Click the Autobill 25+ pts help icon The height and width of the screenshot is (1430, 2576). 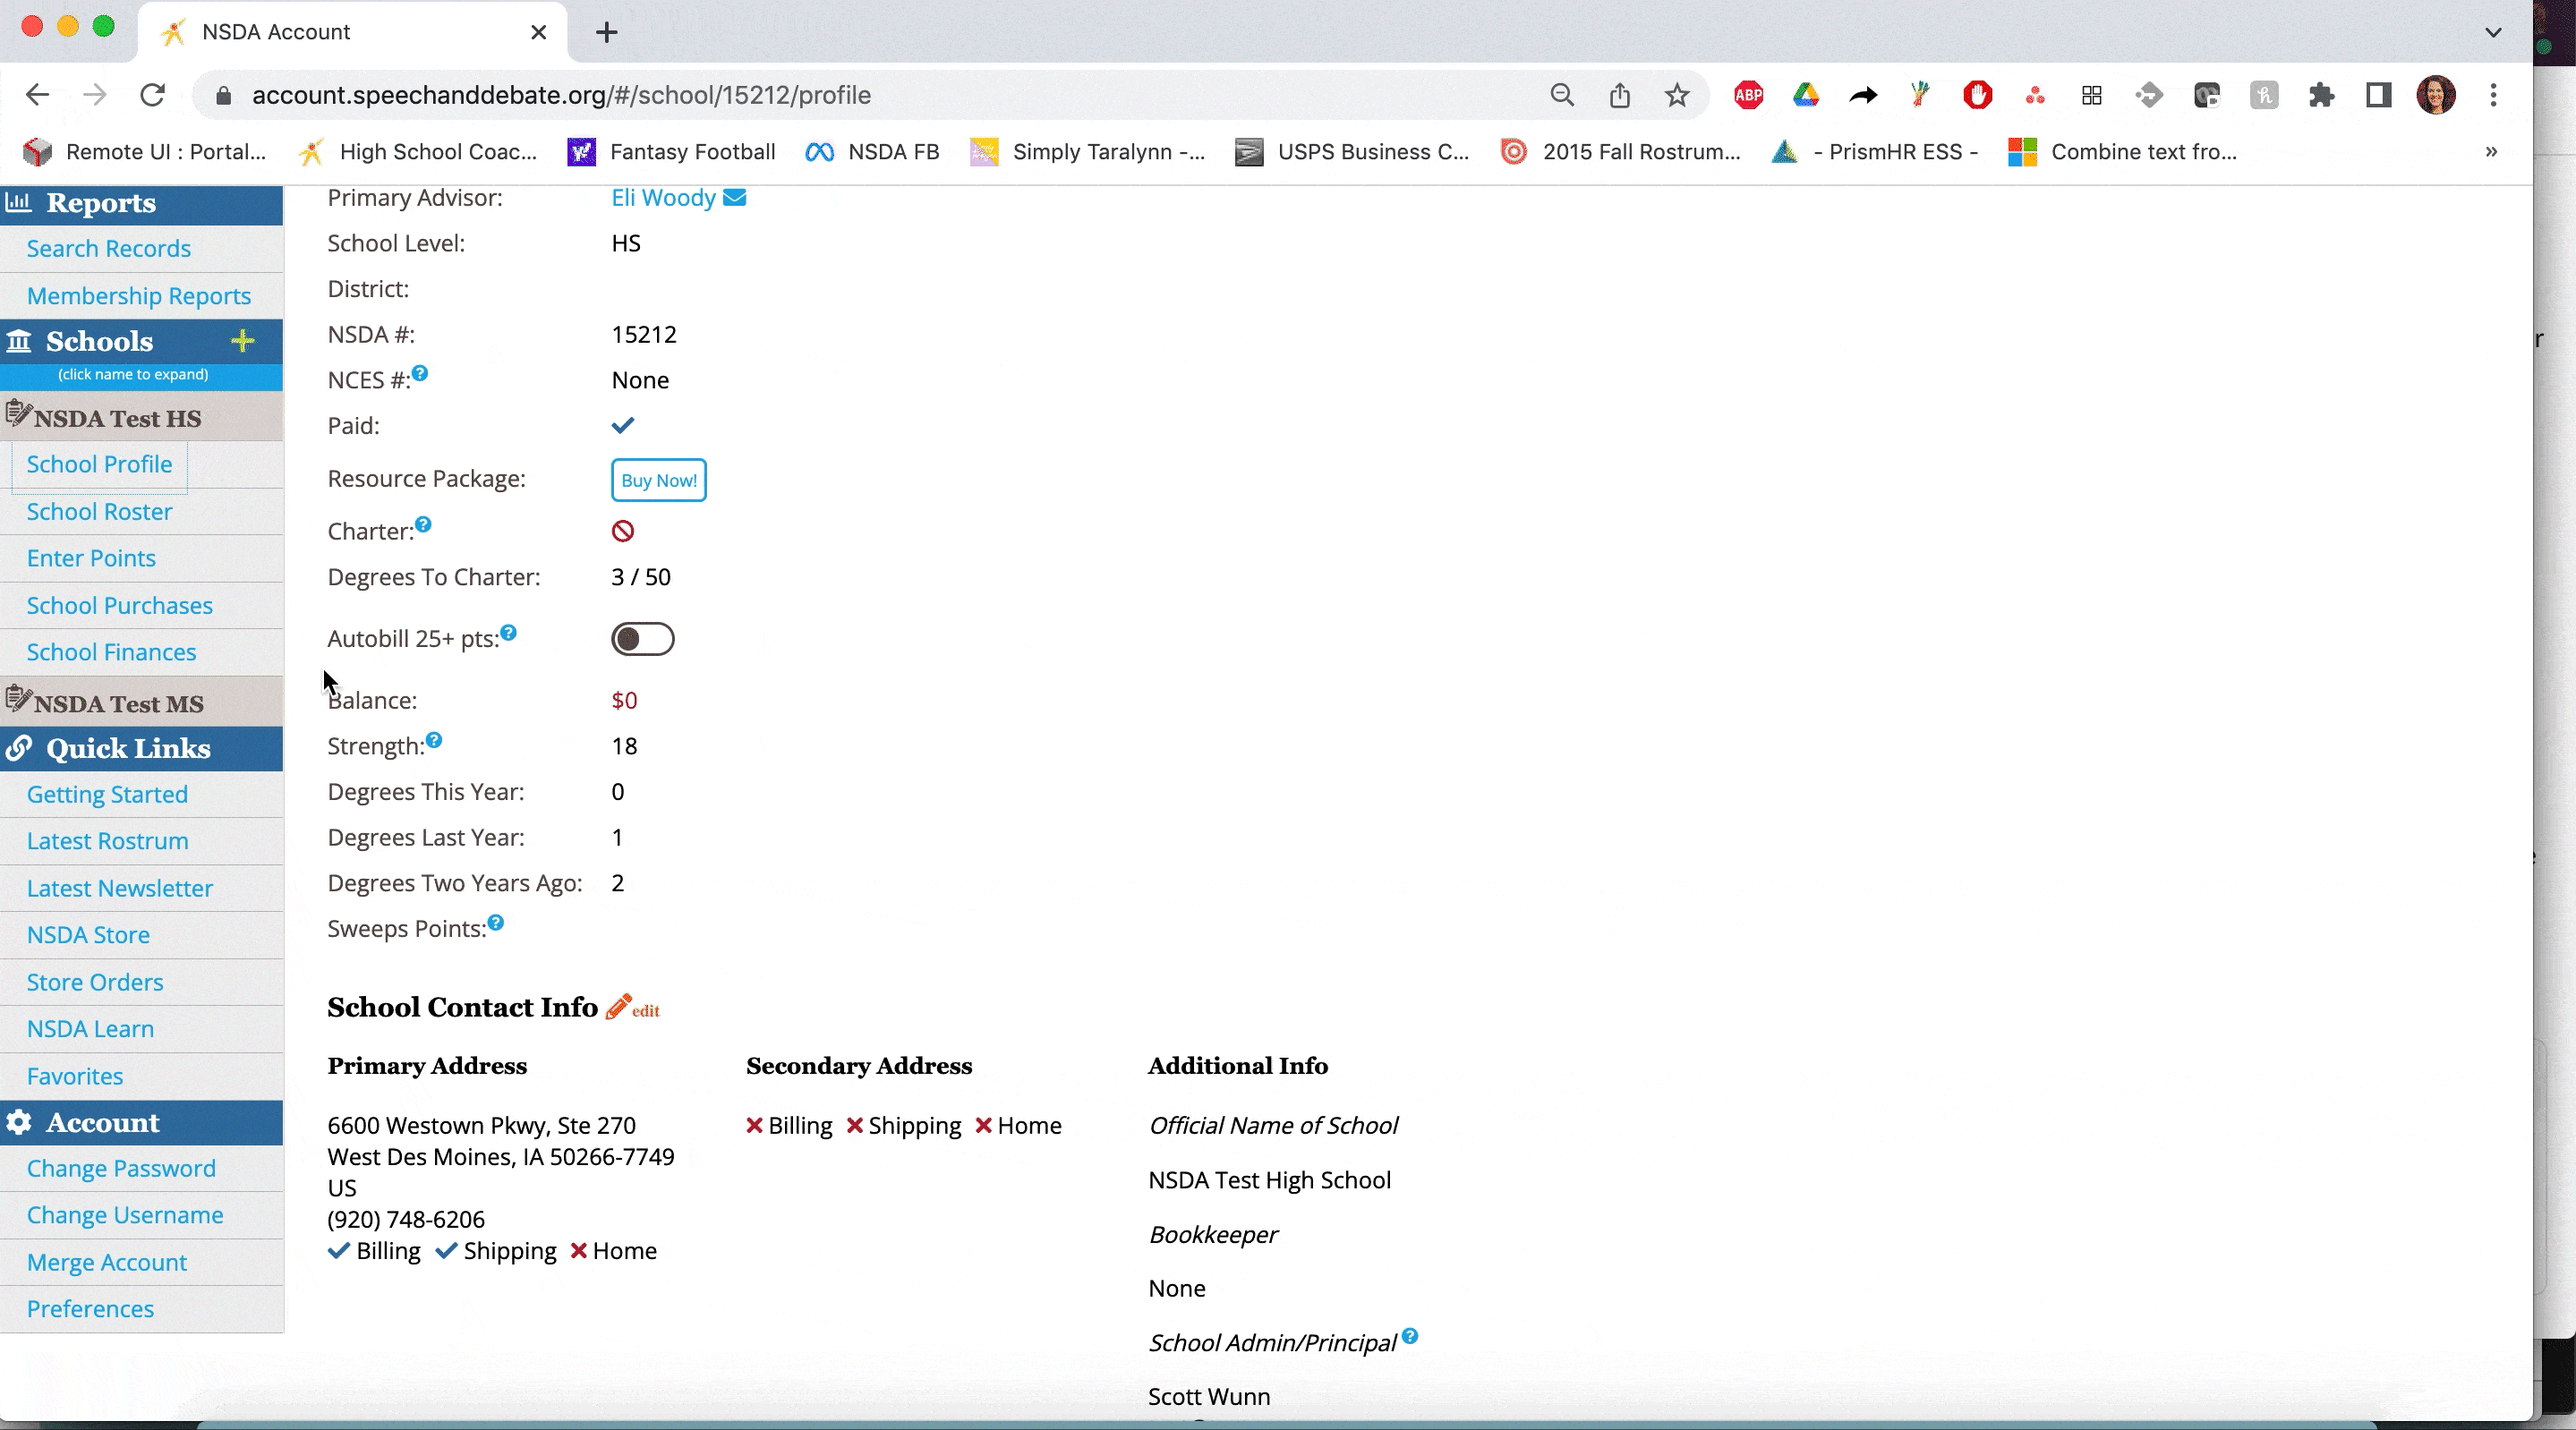tap(508, 632)
